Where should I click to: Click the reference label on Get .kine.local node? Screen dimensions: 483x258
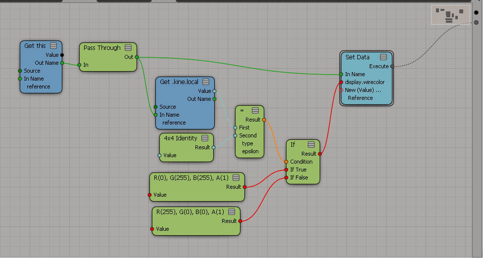tap(174, 123)
